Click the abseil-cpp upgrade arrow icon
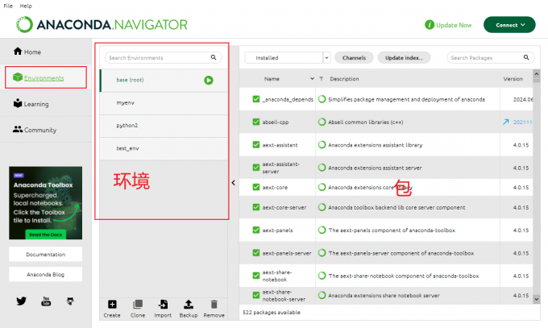The height and width of the screenshot is (328, 548). coord(506,122)
